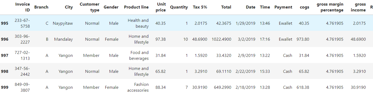
Task: Click the total value 649.2990
Action: tap(223, 87)
